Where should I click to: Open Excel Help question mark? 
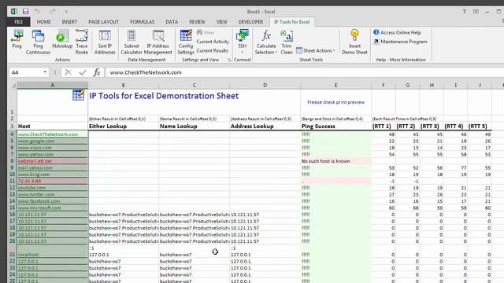pos(464,12)
